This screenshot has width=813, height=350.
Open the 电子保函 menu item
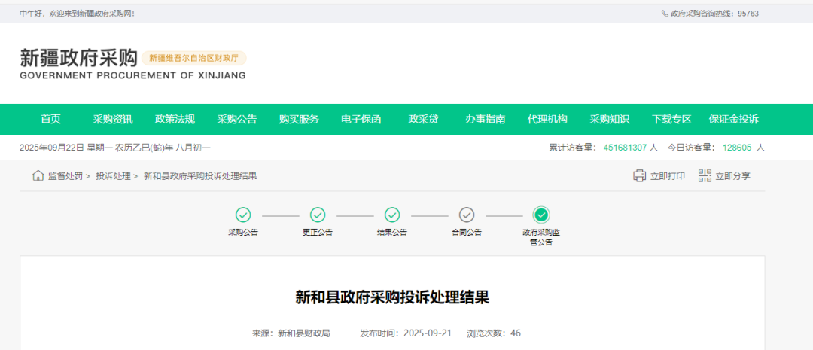pyautogui.click(x=361, y=119)
